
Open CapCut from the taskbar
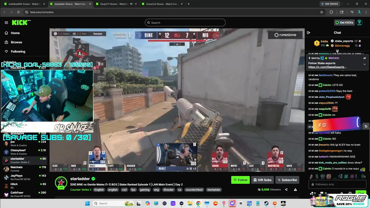pos(241,203)
